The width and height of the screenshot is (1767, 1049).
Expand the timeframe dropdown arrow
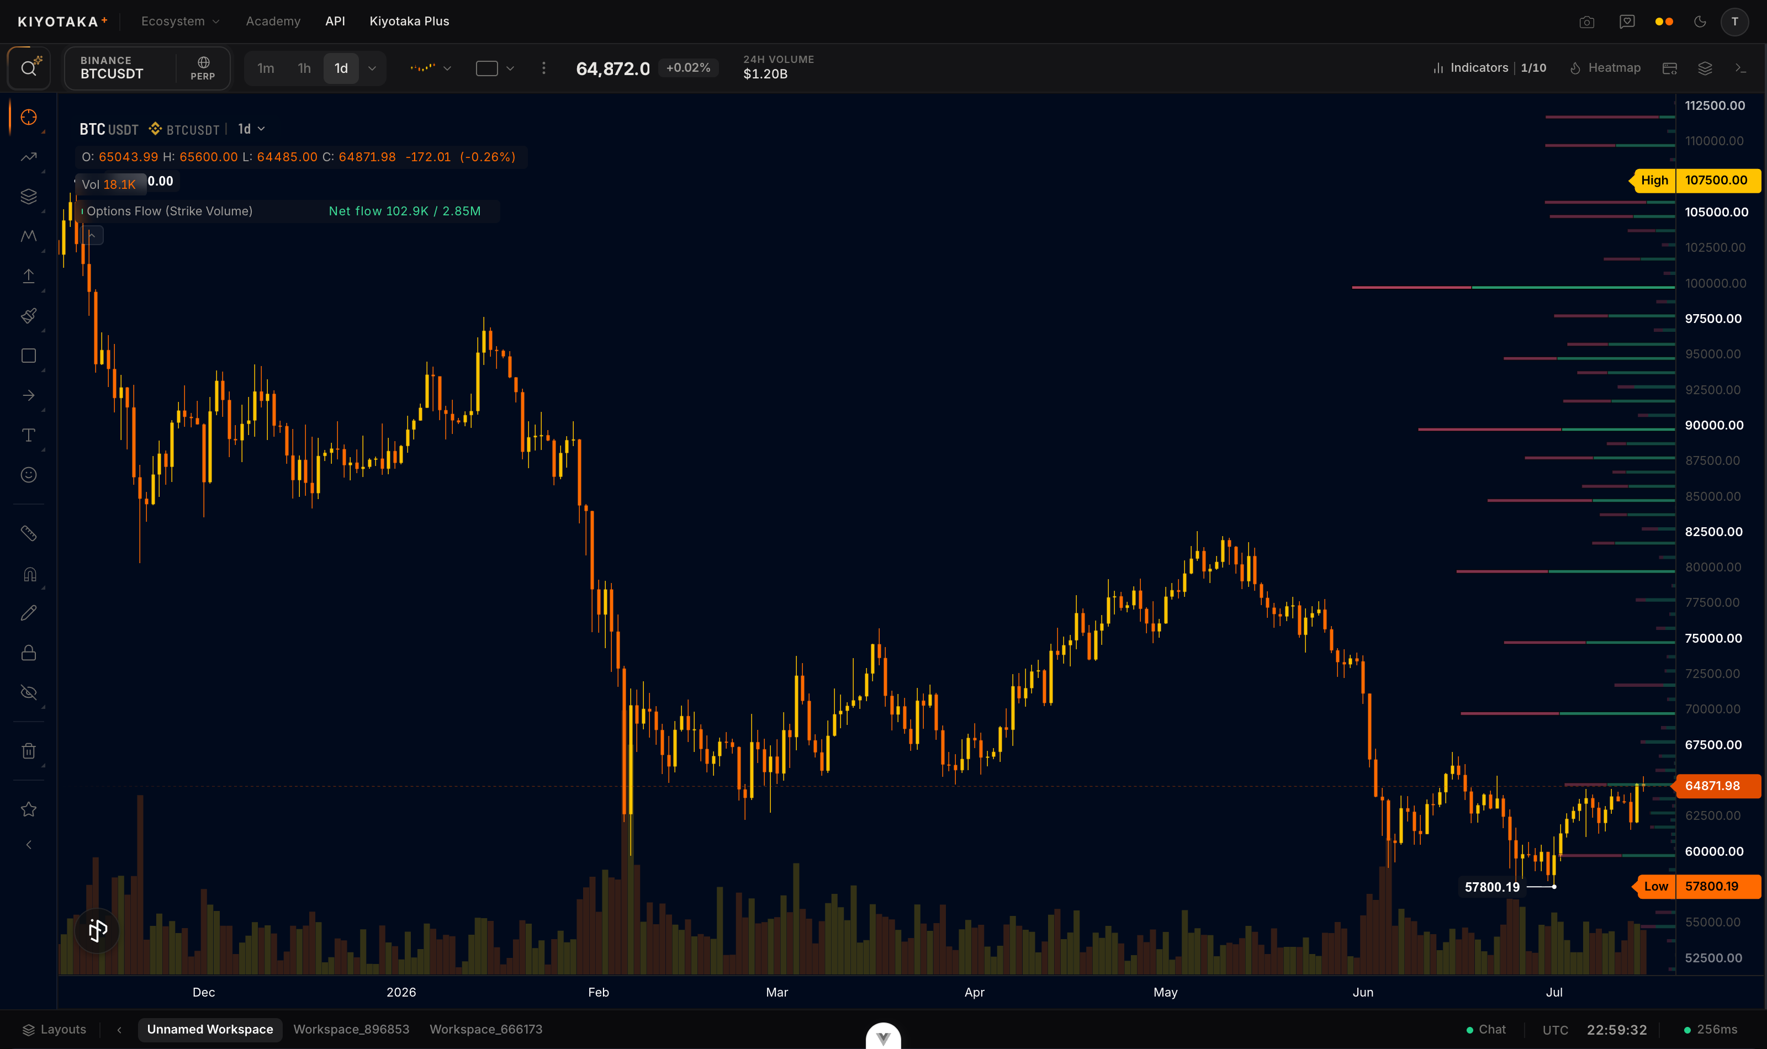click(x=372, y=68)
